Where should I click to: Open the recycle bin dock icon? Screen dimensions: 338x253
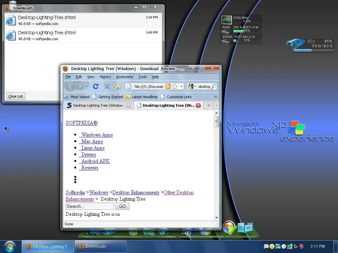pos(245,228)
